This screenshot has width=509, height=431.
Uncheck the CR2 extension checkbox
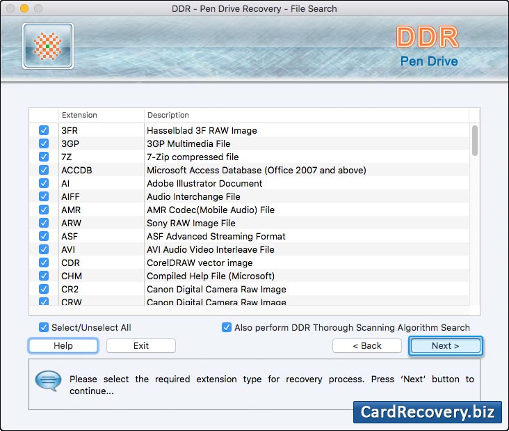(44, 289)
